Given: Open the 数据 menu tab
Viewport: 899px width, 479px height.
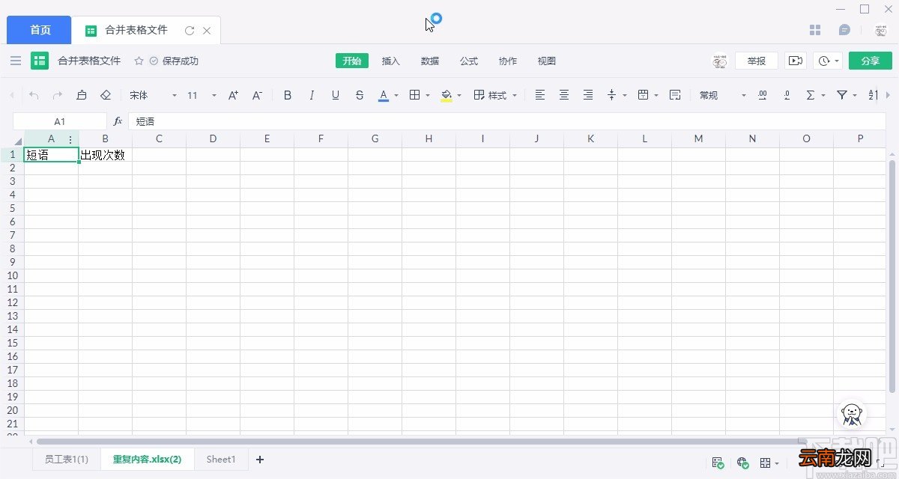Looking at the screenshot, I should click(x=430, y=61).
